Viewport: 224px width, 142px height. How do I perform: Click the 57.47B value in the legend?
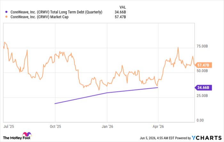click(120, 17)
